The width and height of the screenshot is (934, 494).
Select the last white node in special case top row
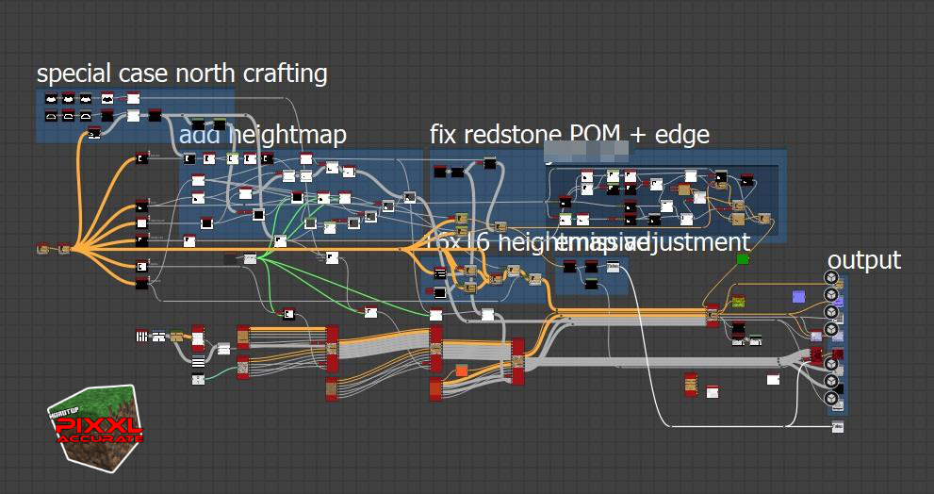pos(133,98)
